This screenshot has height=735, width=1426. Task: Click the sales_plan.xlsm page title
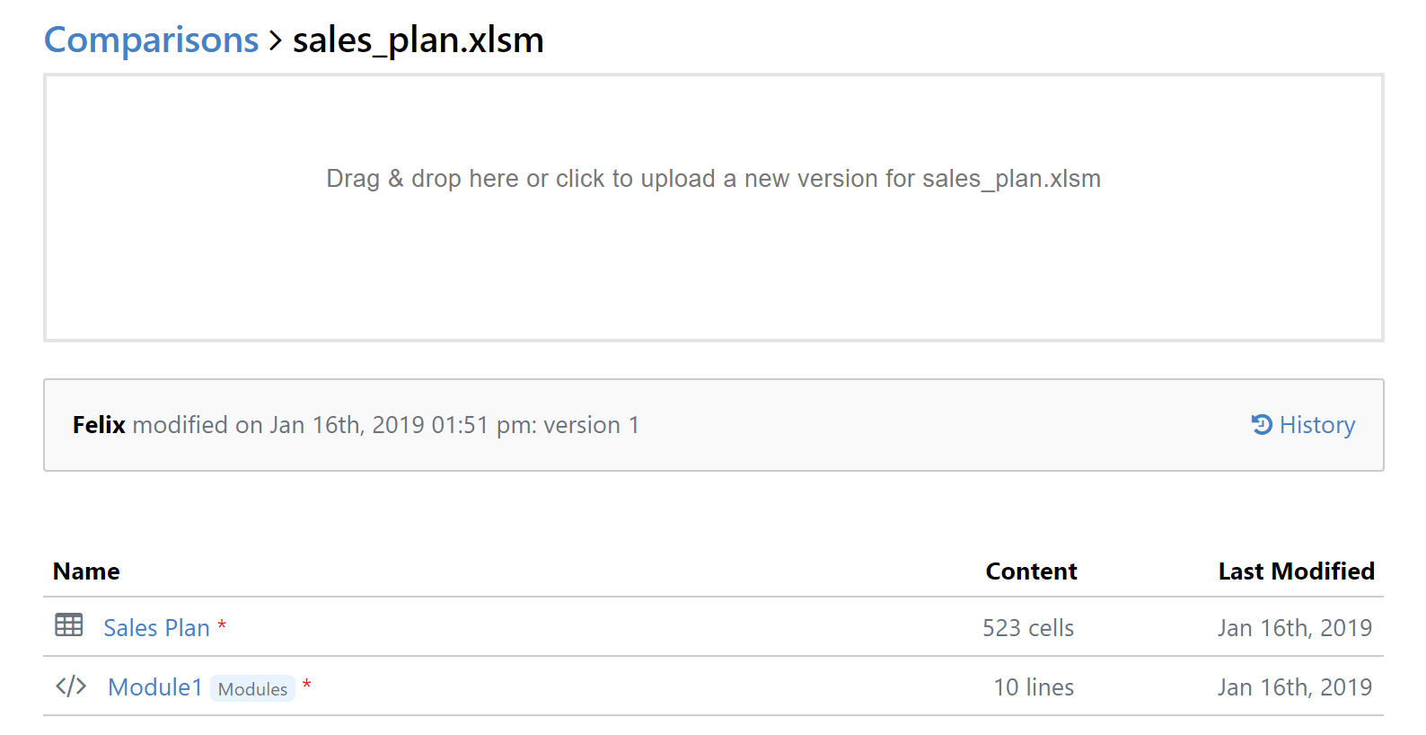click(x=418, y=40)
